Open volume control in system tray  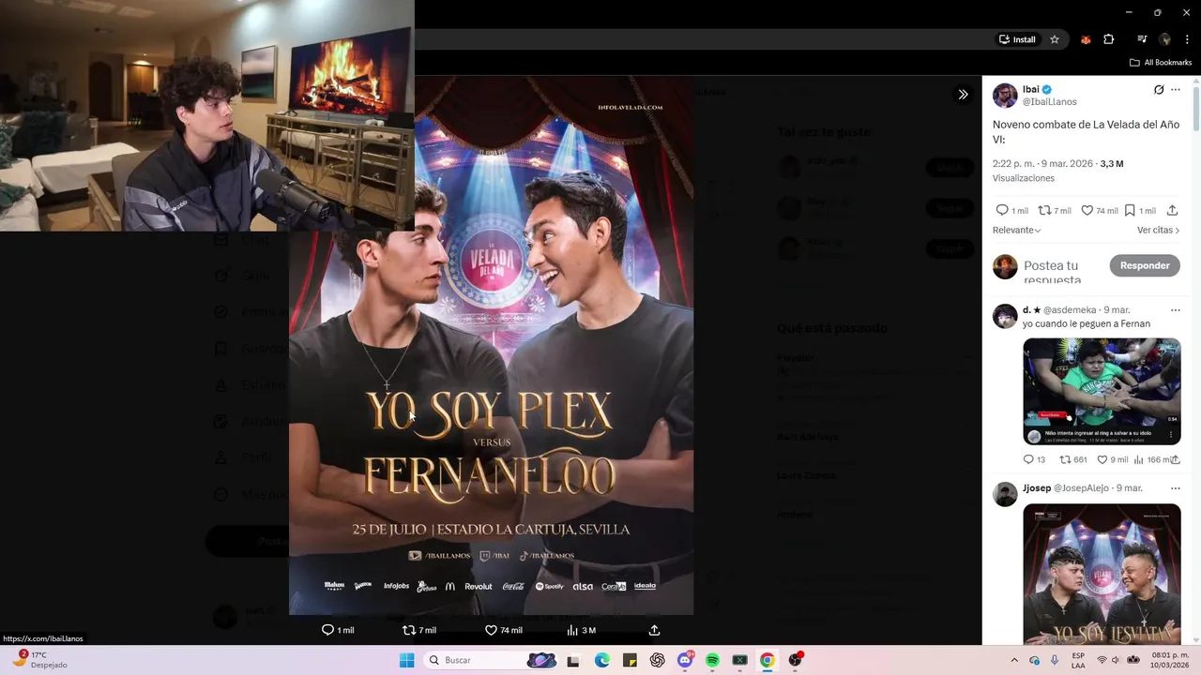point(1117,660)
